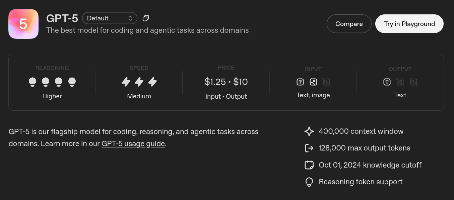Click the 'Medium' speed label
Viewport: 454px width, 200px height.
click(x=139, y=96)
